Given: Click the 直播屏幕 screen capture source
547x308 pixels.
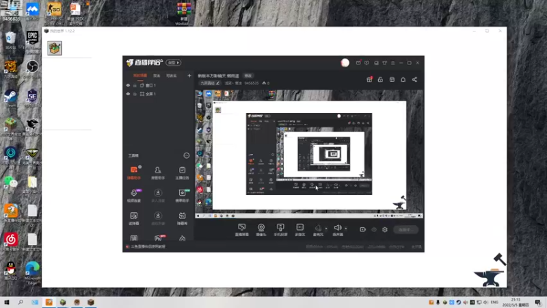Looking at the screenshot, I should click(x=242, y=230).
